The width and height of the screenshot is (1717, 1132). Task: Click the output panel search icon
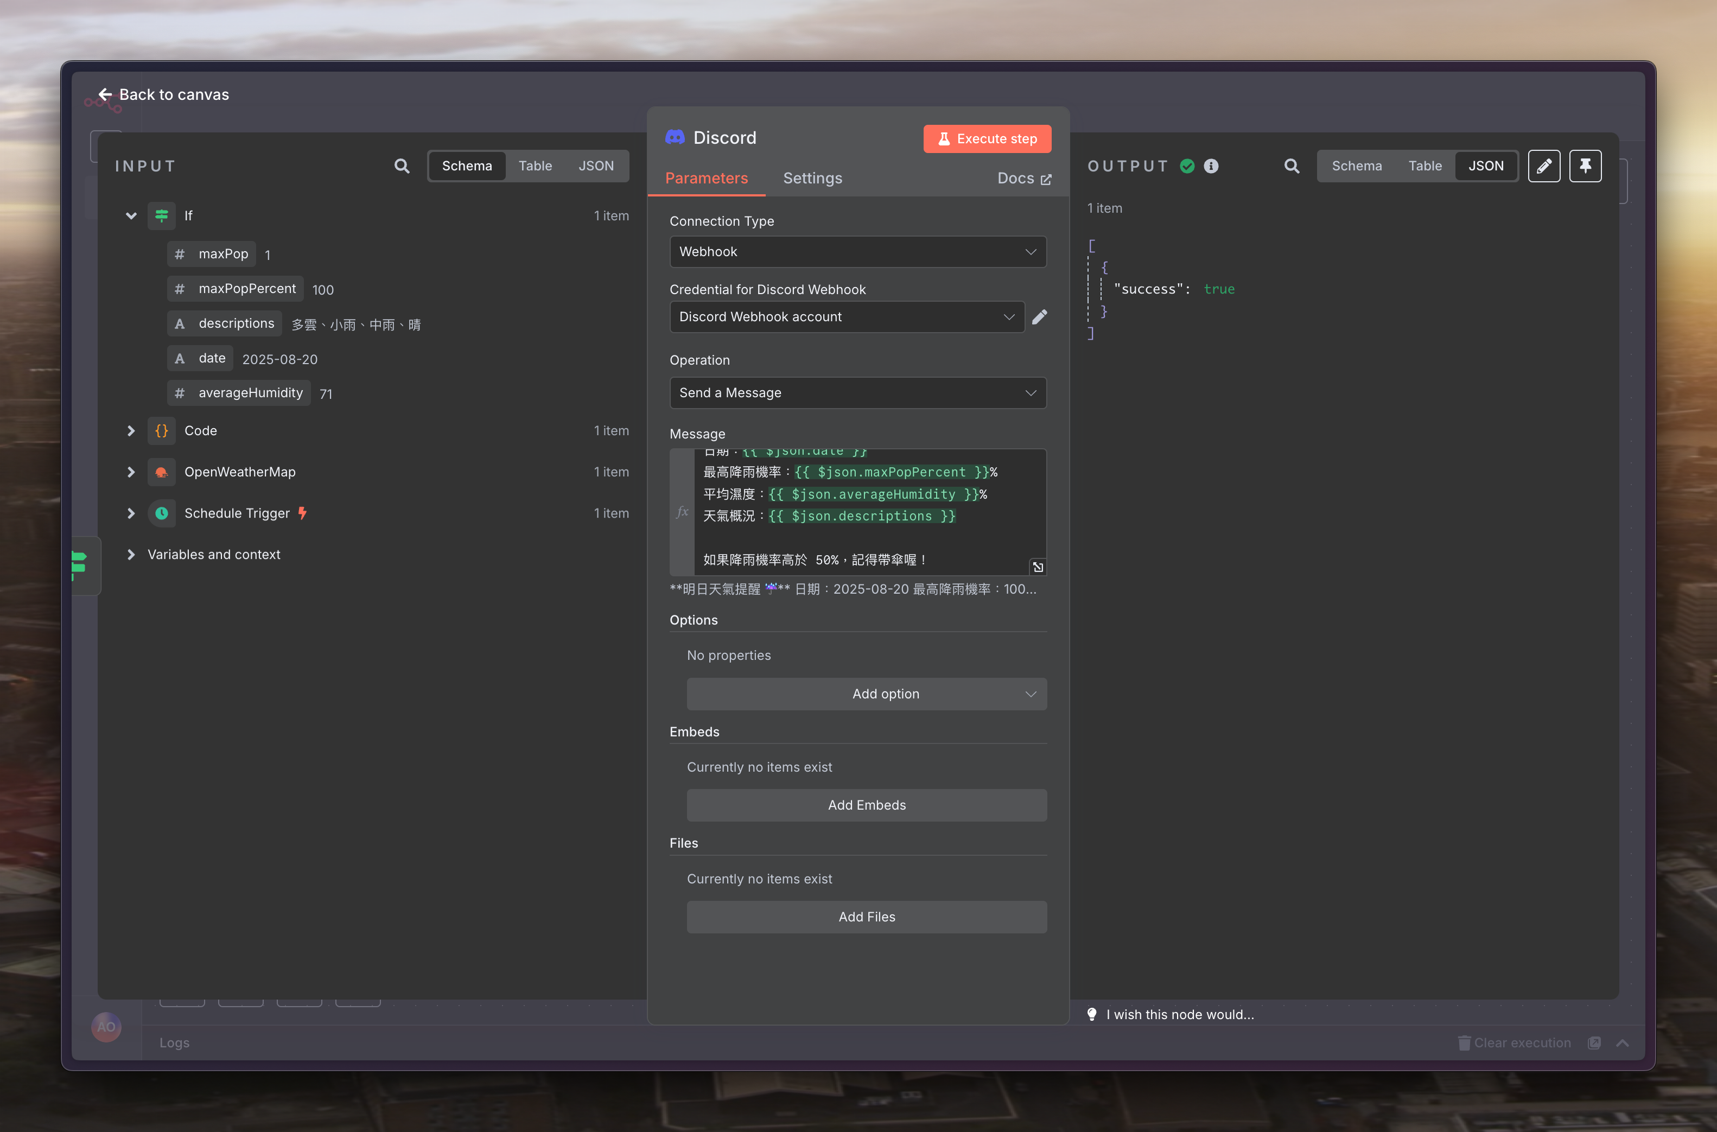tap(1291, 166)
